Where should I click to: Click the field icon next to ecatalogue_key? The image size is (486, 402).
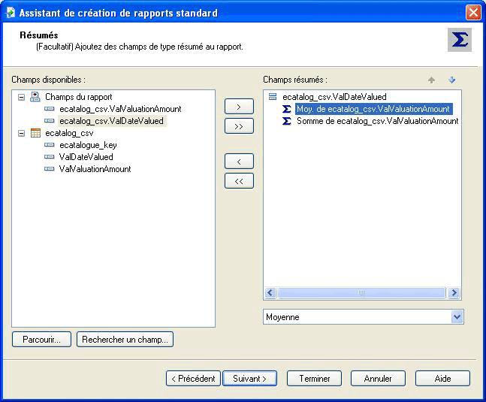pyautogui.click(x=50, y=145)
